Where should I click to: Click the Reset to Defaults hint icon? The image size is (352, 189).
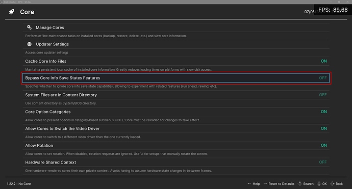[265, 184]
